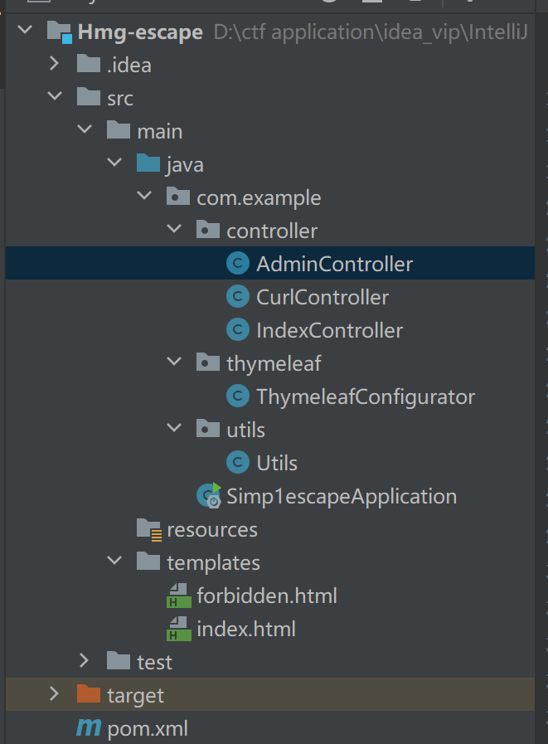Select the Hmg-escape project root
Screen dimensions: 548x744
point(139,32)
